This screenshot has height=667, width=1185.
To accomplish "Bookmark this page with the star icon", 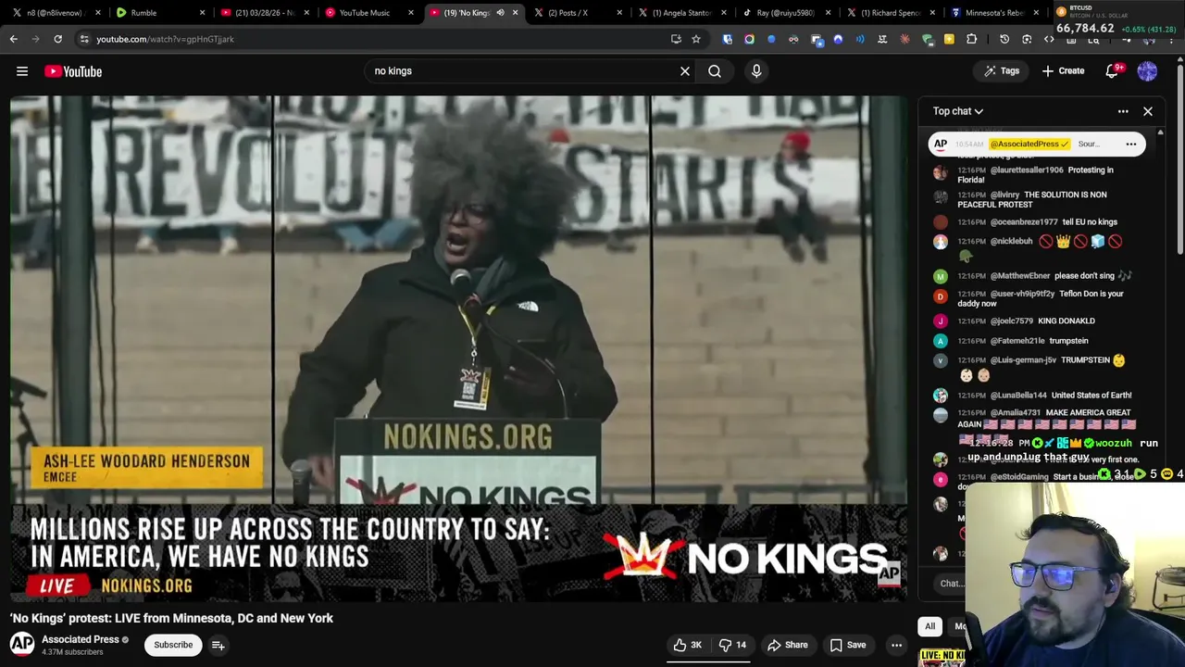I will click(x=696, y=39).
